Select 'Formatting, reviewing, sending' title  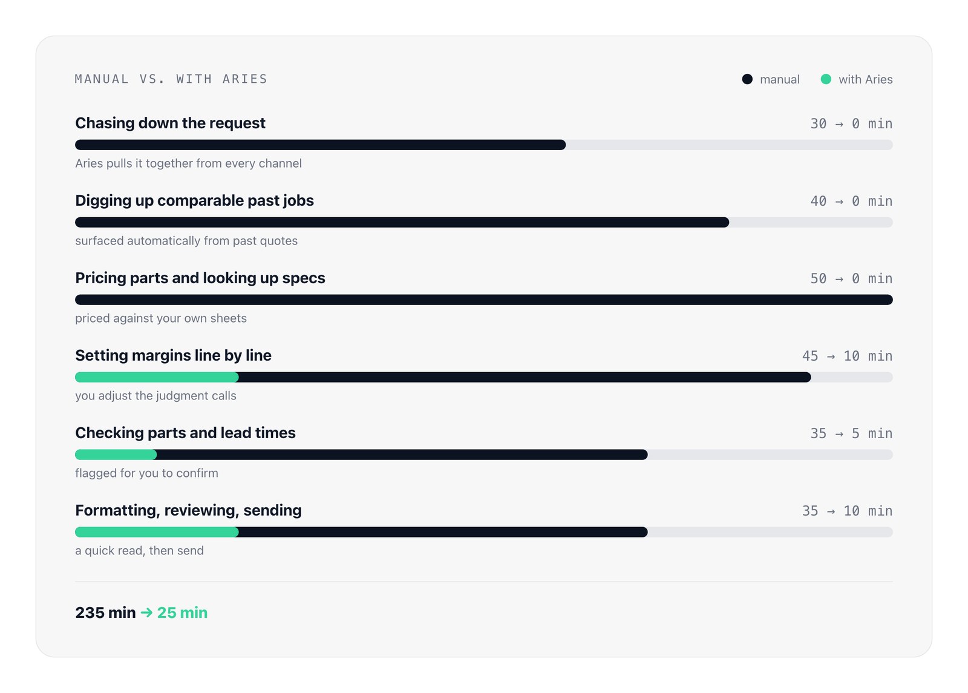[188, 510]
